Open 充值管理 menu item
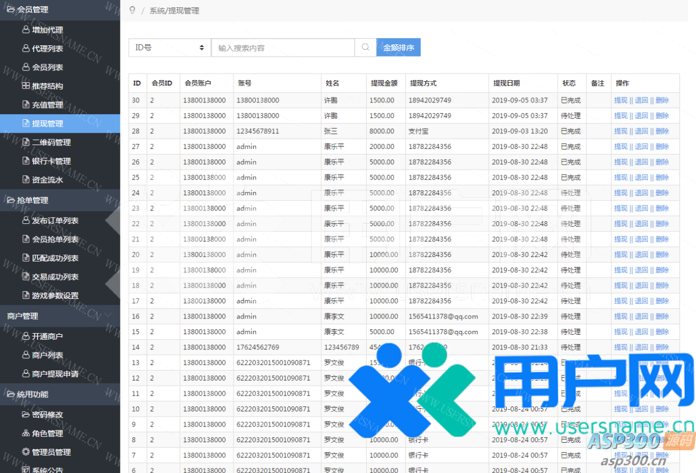 point(60,105)
